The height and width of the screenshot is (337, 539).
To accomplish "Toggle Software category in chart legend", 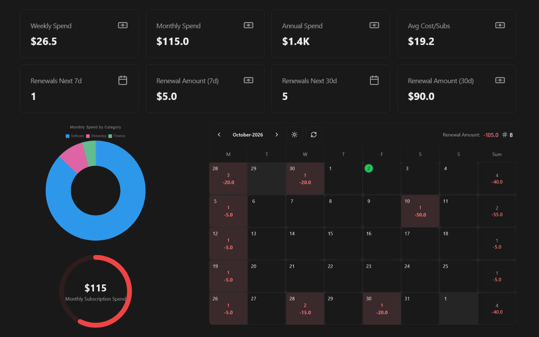I will coord(75,136).
